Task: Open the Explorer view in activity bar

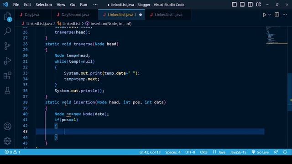Action: point(7,17)
